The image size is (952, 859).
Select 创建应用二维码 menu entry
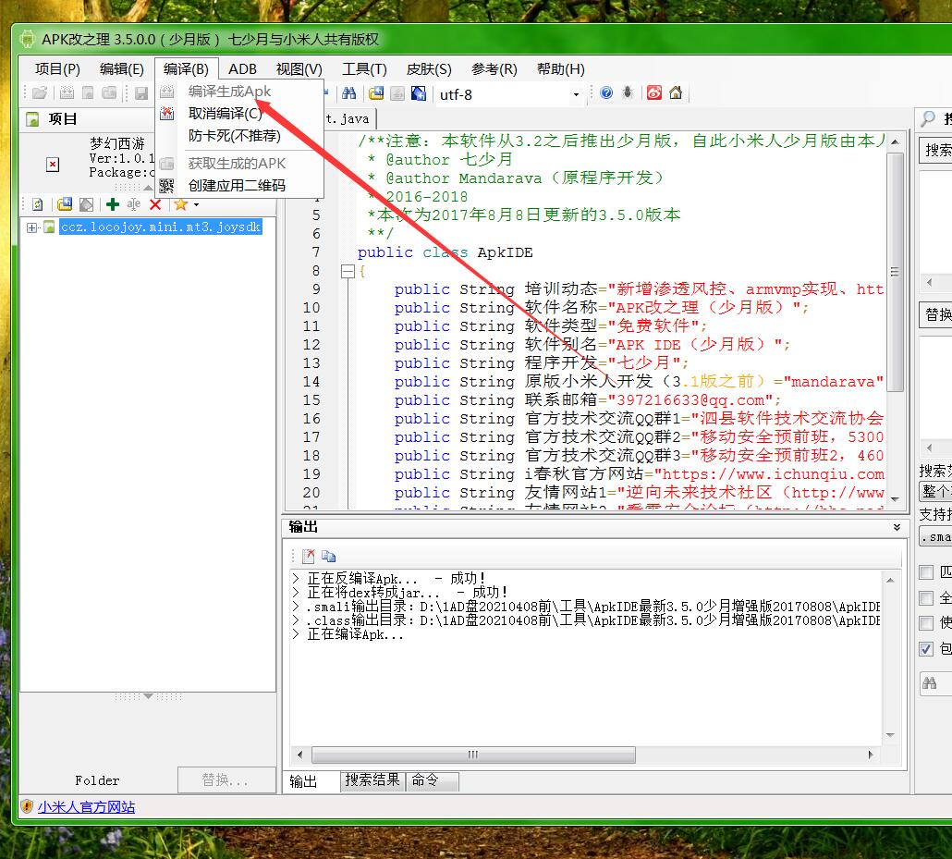(x=237, y=185)
